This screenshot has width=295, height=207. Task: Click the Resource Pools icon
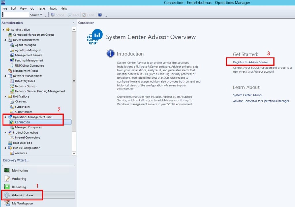(10, 143)
